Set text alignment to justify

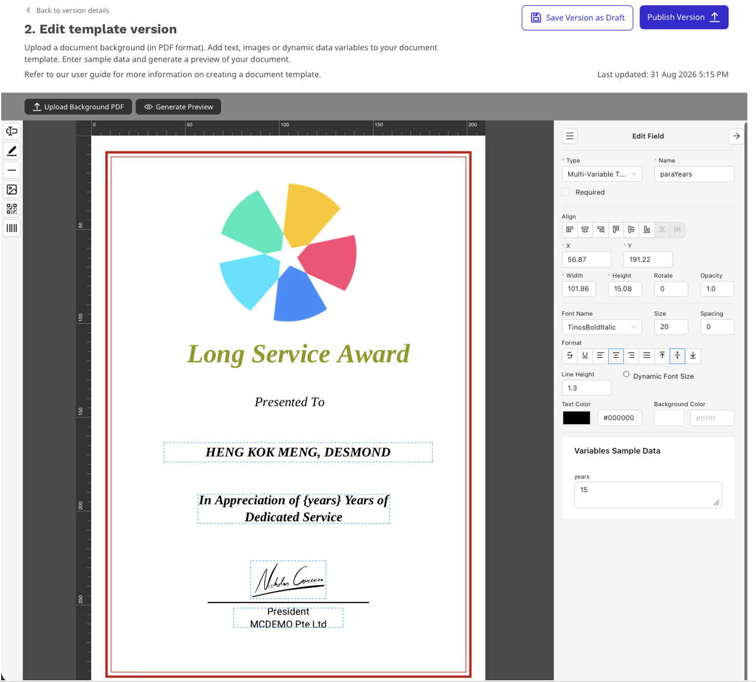647,356
